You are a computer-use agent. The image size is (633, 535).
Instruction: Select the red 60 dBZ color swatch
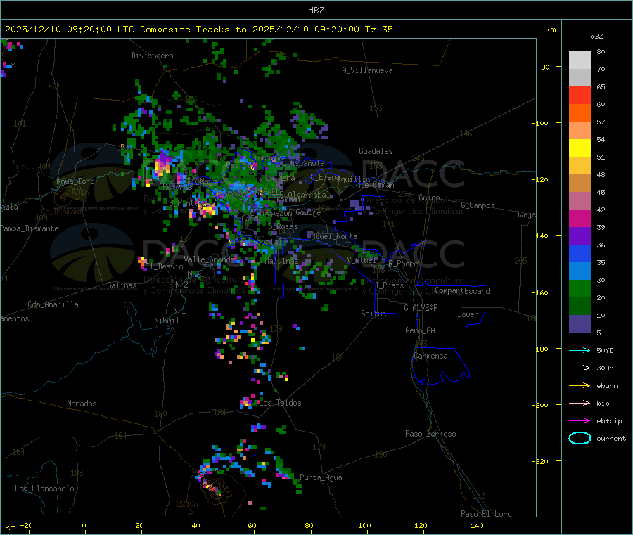point(580,95)
